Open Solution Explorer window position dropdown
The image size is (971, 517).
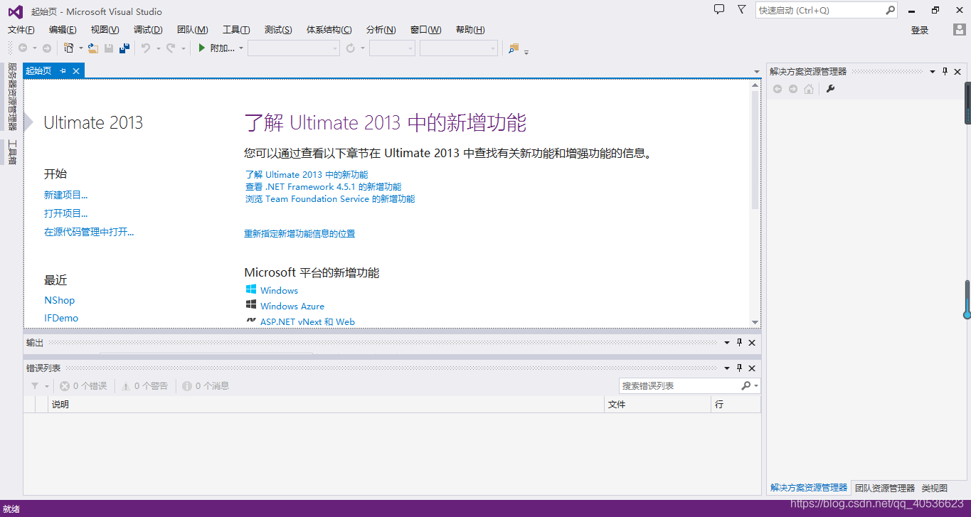[x=933, y=71]
